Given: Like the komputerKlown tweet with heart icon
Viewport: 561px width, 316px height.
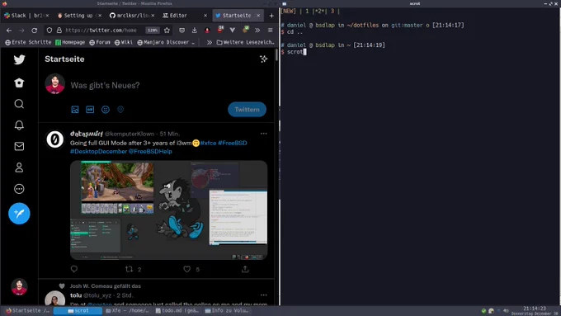Looking at the screenshot, I should (x=187, y=269).
